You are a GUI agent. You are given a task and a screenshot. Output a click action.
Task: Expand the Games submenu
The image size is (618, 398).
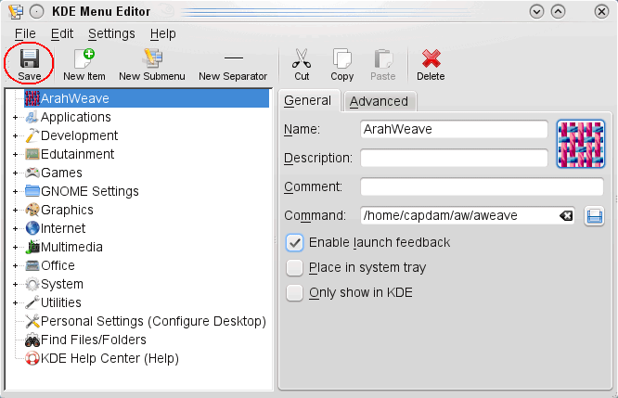coord(15,173)
